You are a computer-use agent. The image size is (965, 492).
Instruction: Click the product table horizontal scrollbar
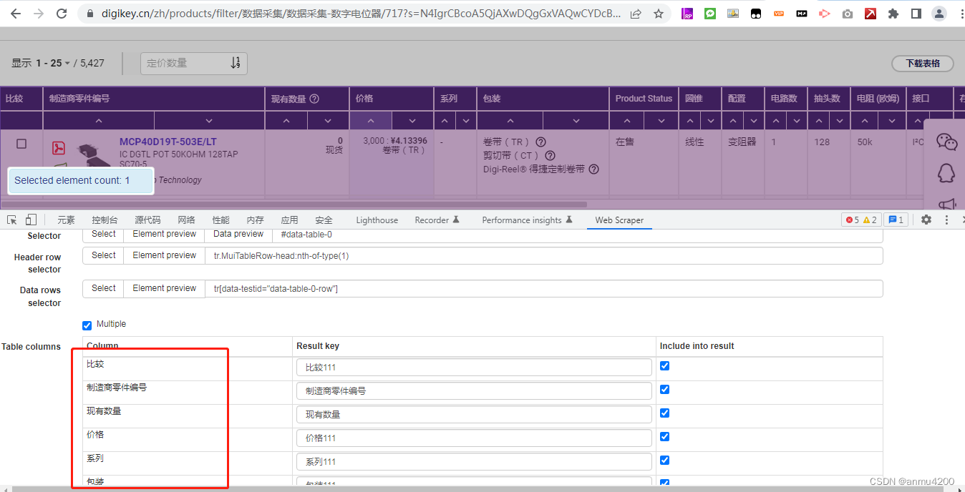(294, 205)
